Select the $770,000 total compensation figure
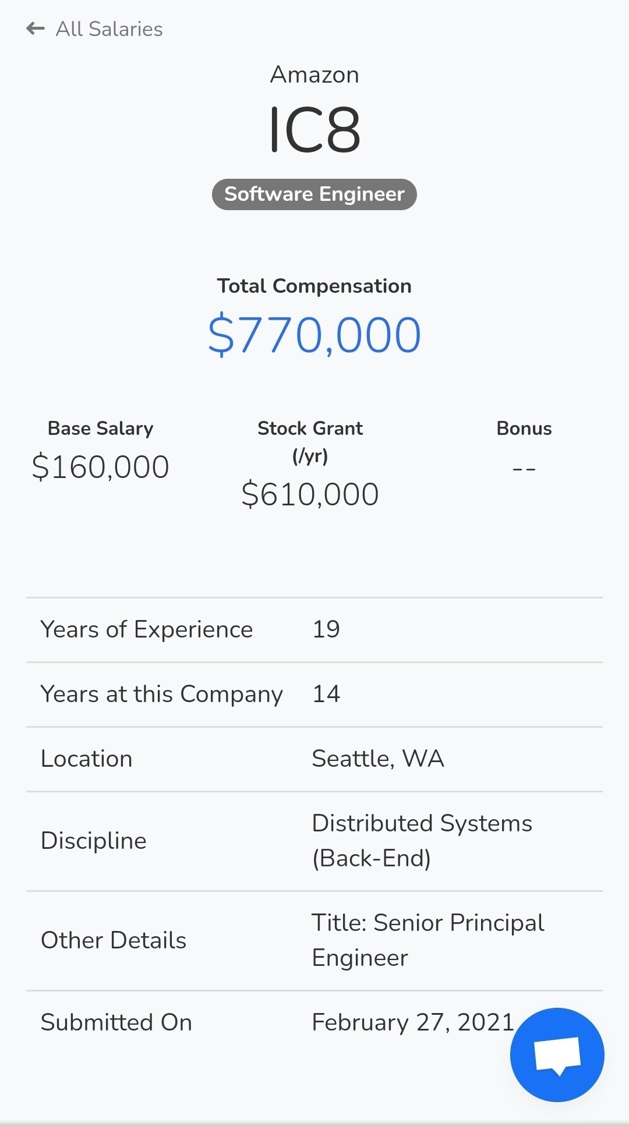The width and height of the screenshot is (629, 1126). [x=314, y=335]
